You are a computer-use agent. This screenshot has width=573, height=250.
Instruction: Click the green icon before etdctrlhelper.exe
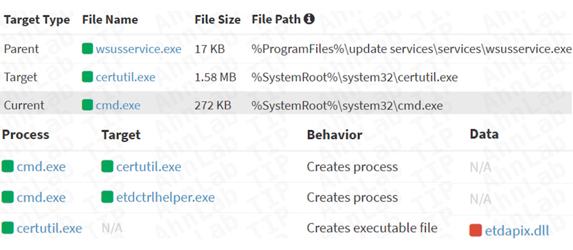click(x=107, y=197)
